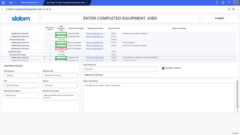Tick Due Current Week for COMPLETED 2021/3/15 row

(x=50, y=36)
